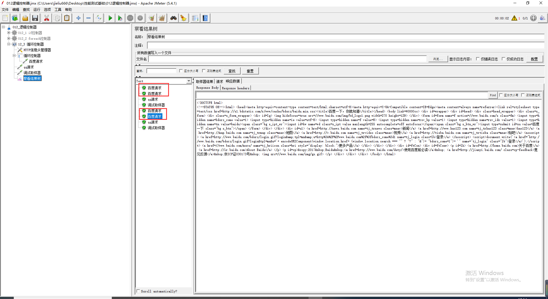548x299 pixels.
Task: Click Start no pauses icon
Action: click(120, 18)
